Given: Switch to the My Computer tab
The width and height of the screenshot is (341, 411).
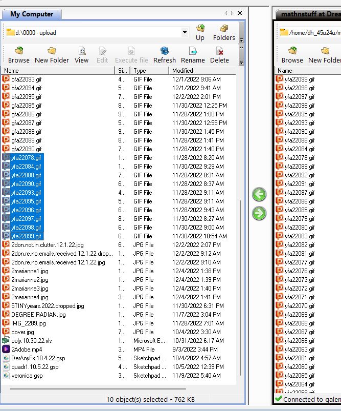Looking at the screenshot, I should 32,14.
